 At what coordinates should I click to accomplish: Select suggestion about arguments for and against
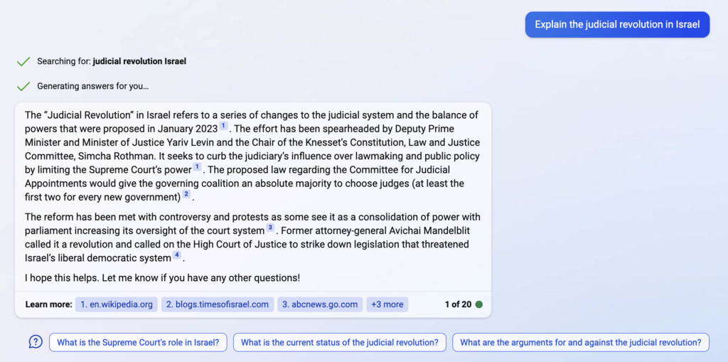pos(580,343)
